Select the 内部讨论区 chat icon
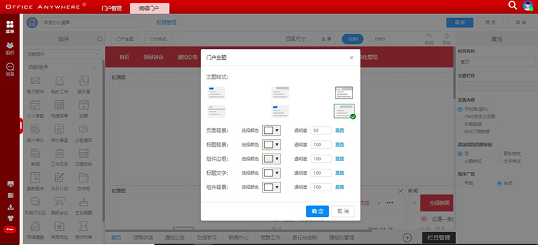538x245 pixels. click(36, 202)
